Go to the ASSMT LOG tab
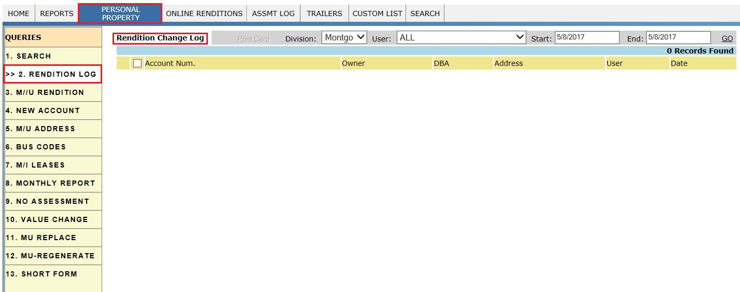This screenshot has width=740, height=292. coord(273,13)
